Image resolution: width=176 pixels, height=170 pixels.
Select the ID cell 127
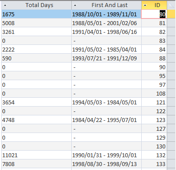pos(154,129)
